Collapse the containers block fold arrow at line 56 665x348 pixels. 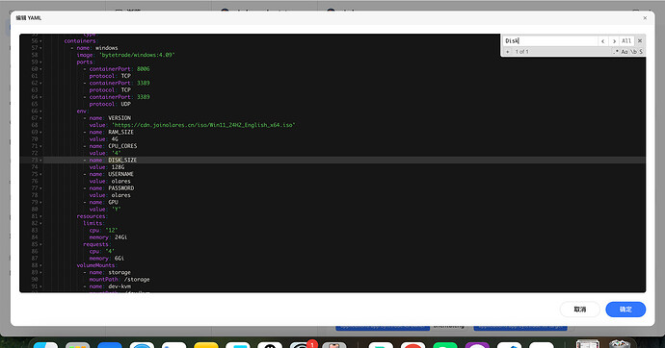40,41
